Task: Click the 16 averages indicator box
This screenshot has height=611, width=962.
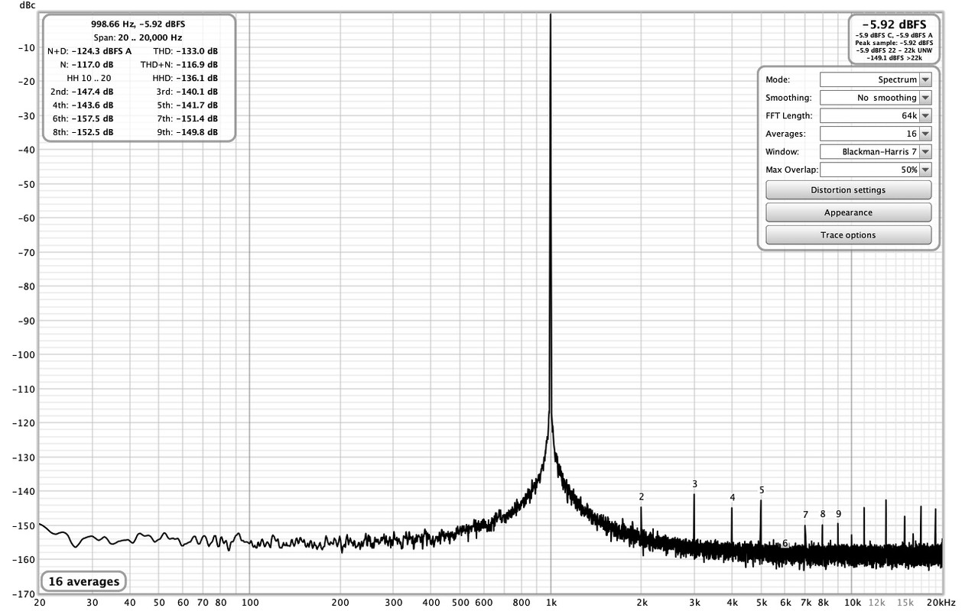Action: tap(84, 582)
